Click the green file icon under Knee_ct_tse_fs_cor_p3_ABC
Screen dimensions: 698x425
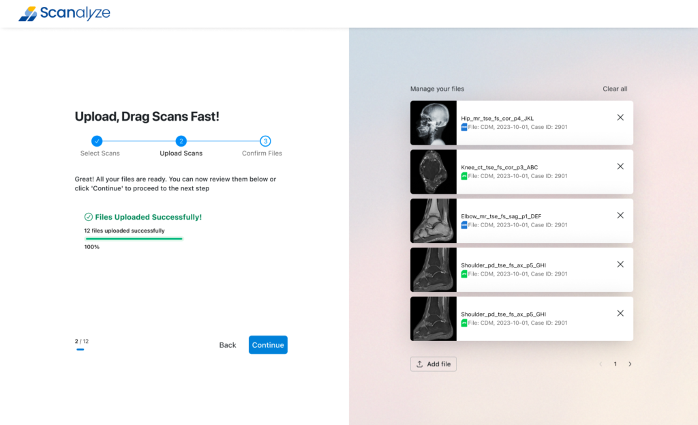click(464, 176)
